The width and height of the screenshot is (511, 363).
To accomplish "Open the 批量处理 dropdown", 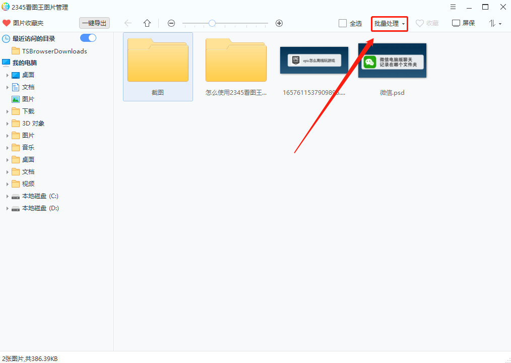I will click(389, 24).
